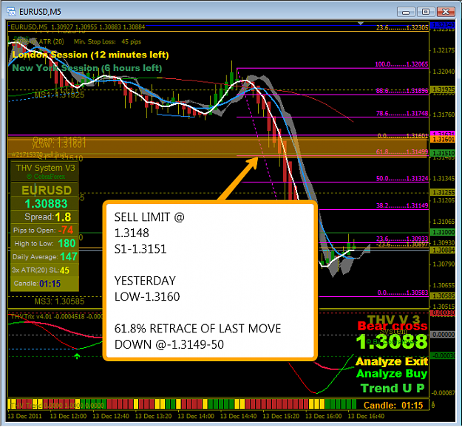
Task: Click the MS3: 1.30585 pivot label
Action: (60, 301)
